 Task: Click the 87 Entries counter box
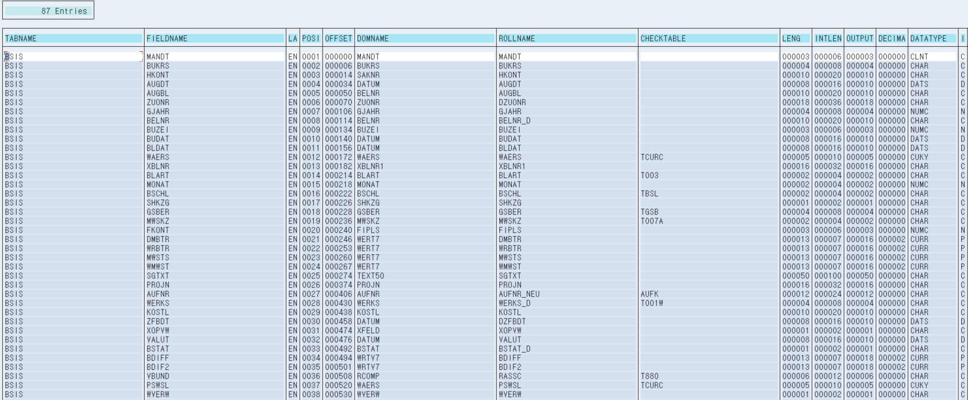[48, 11]
